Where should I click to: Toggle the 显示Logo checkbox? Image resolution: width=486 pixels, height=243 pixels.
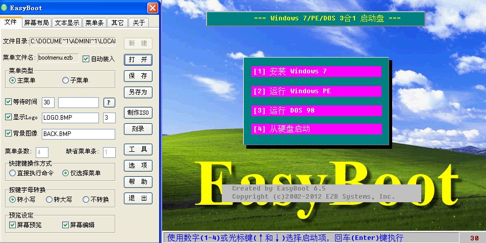[9, 117]
